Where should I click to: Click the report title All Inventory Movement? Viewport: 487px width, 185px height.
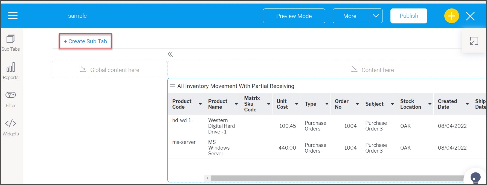pos(236,86)
